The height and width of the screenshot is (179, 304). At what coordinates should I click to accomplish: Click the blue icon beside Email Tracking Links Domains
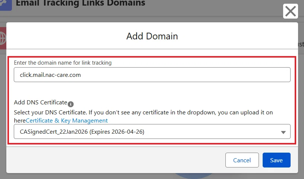click(x=6, y=4)
